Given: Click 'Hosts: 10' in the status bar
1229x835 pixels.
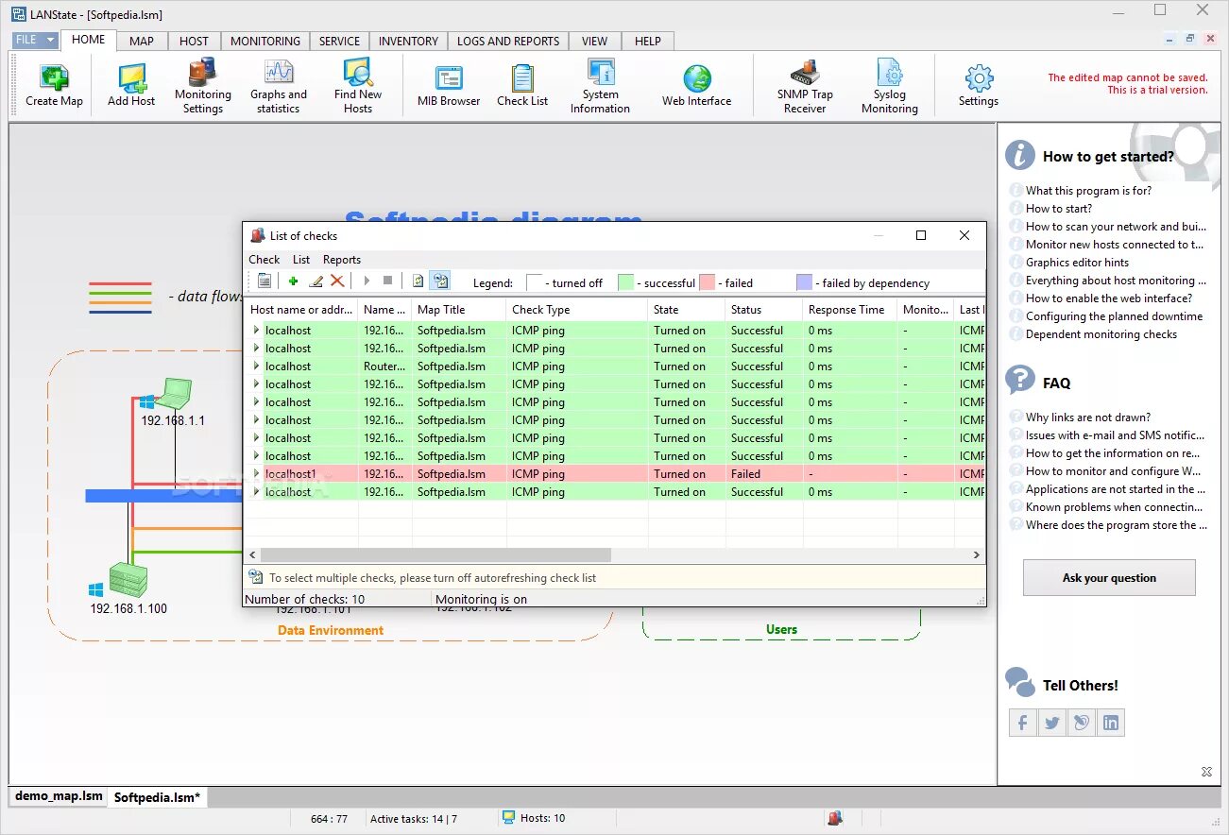Looking at the screenshot, I should 542,818.
